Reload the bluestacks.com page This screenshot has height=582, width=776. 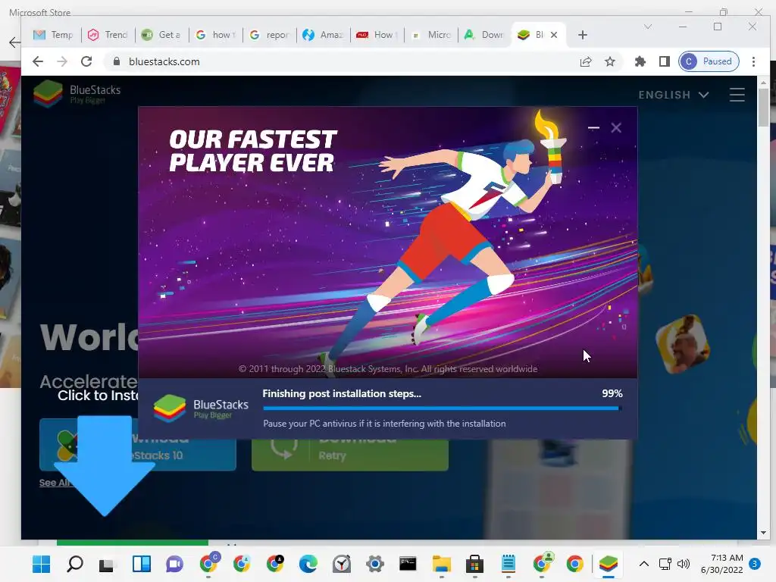(x=86, y=61)
